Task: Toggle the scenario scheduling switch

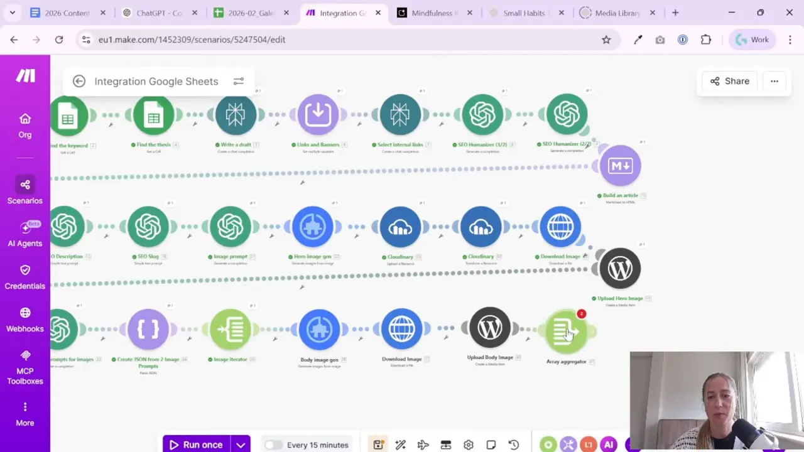Action: point(273,445)
